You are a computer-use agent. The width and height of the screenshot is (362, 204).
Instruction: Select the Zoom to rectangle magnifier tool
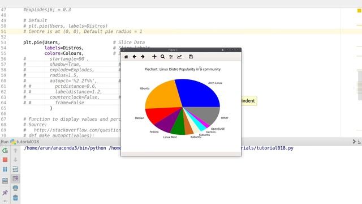162,57
